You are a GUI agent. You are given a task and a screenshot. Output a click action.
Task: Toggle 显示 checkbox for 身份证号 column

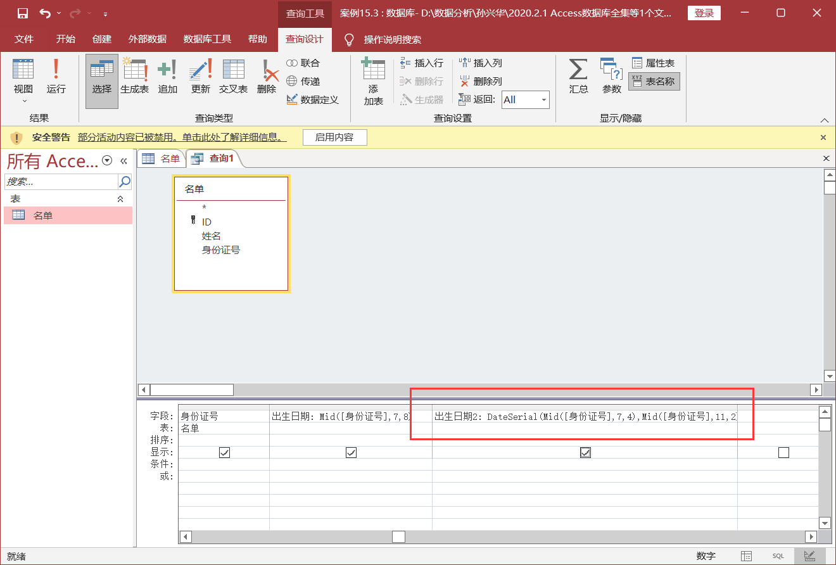pos(224,452)
